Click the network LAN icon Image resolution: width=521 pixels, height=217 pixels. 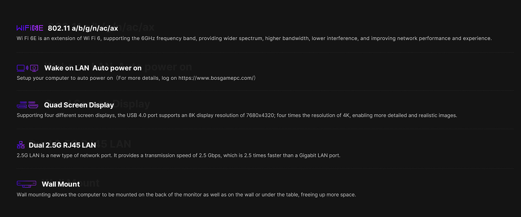click(x=21, y=145)
